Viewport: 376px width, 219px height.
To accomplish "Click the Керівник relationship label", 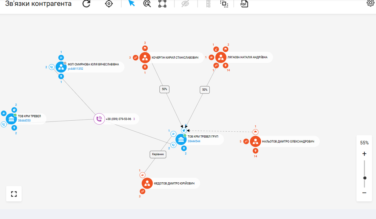I will click(x=158, y=155).
